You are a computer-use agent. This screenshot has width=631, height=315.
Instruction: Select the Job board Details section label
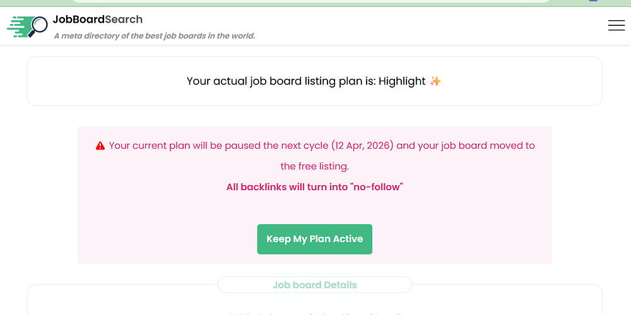pyautogui.click(x=314, y=285)
